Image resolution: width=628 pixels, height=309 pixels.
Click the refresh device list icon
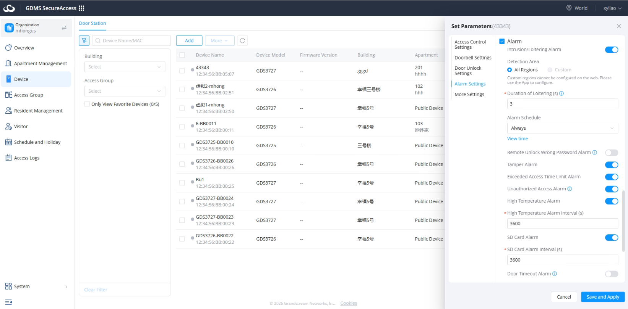(242, 40)
